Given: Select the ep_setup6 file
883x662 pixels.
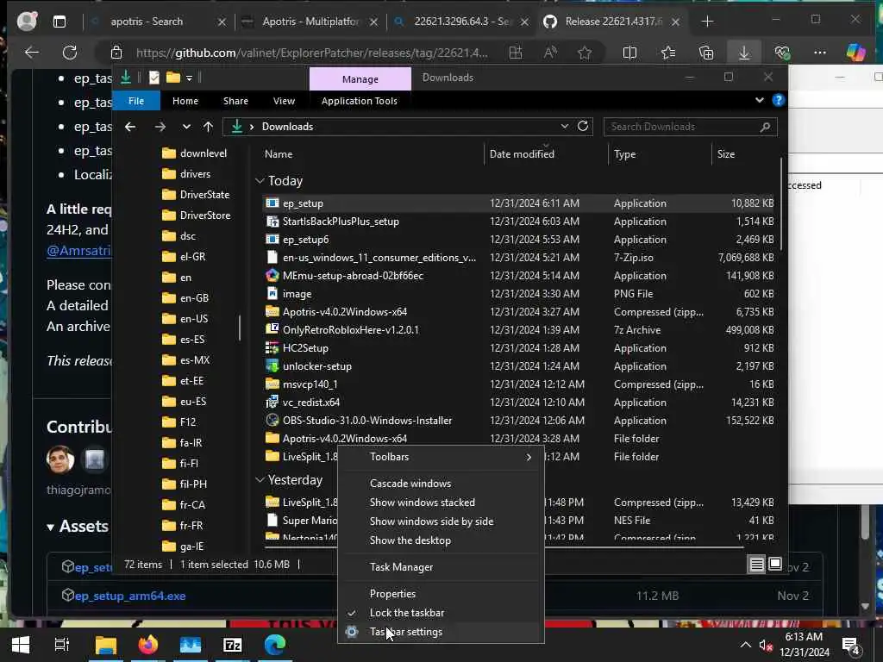Looking at the screenshot, I should tap(306, 240).
